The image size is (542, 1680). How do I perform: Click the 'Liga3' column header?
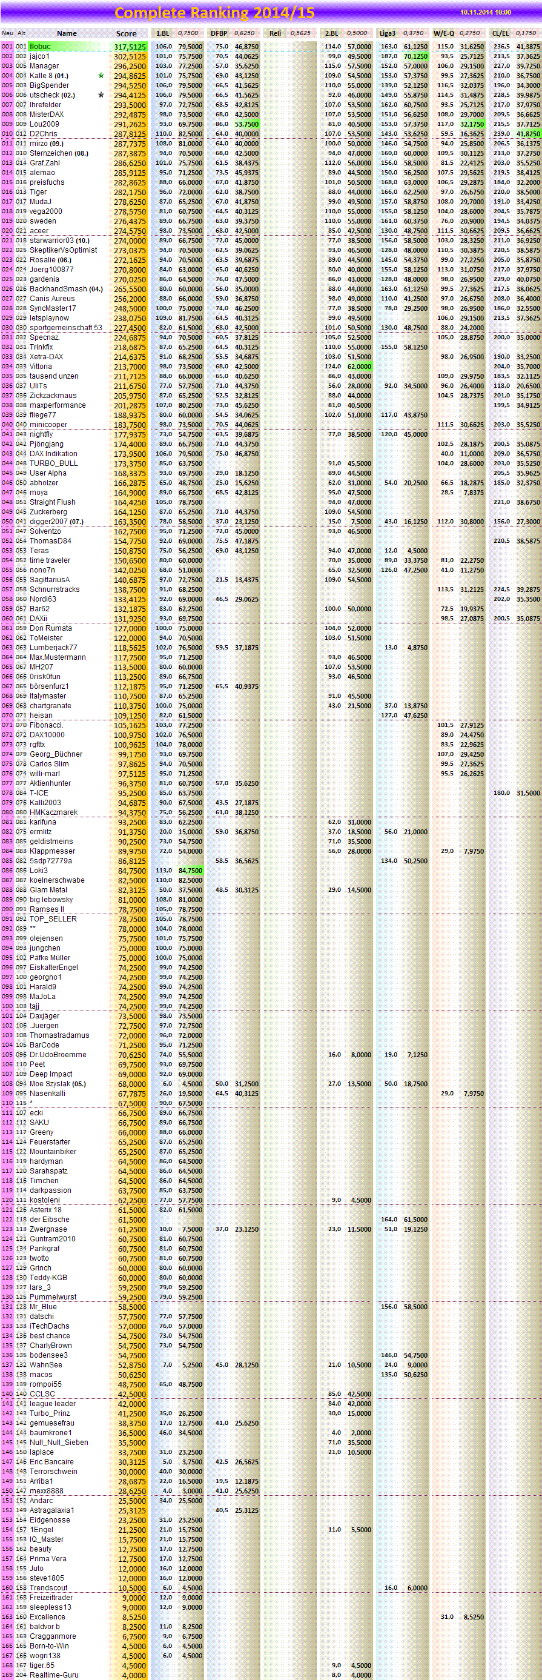pyautogui.click(x=388, y=33)
